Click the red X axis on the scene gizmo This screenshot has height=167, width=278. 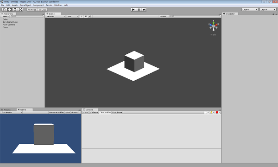[x=216, y=25]
